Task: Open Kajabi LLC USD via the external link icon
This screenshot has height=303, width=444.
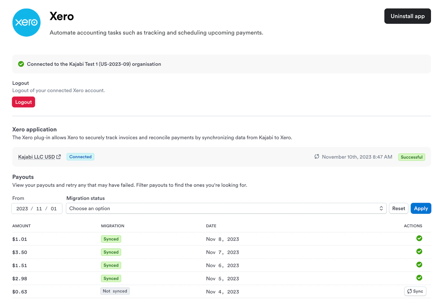Action: (x=59, y=156)
